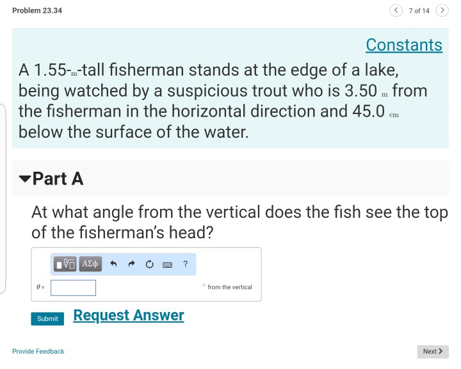Screen dimensions: 461x369
Task: Undo the last answer edit
Action: [x=113, y=264]
